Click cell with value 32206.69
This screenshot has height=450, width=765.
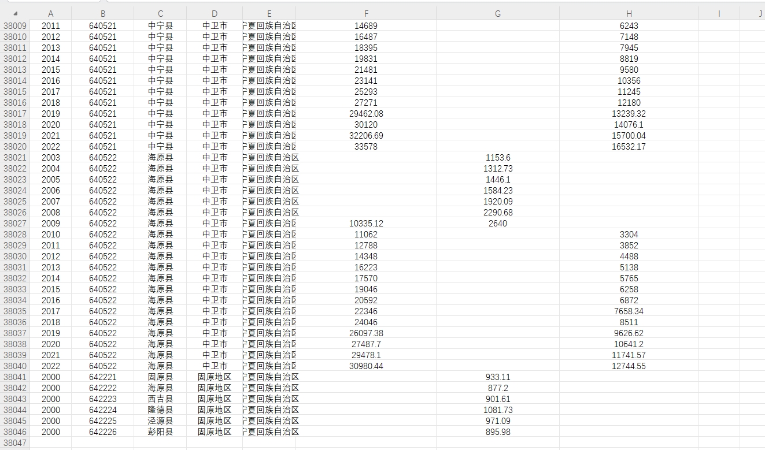tap(366, 135)
